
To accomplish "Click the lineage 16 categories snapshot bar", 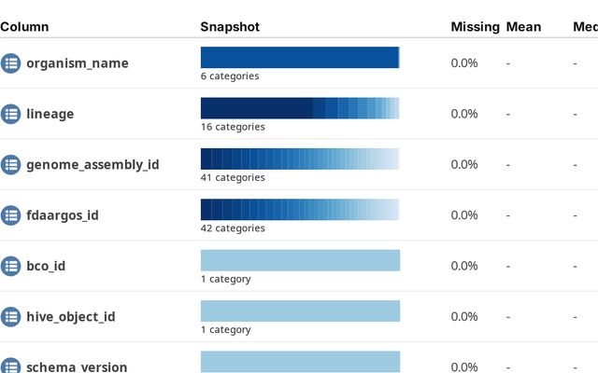I will [x=300, y=108].
